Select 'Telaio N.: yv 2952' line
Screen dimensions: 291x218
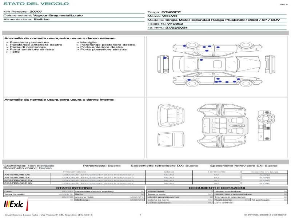pyautogui.click(x=165, y=24)
